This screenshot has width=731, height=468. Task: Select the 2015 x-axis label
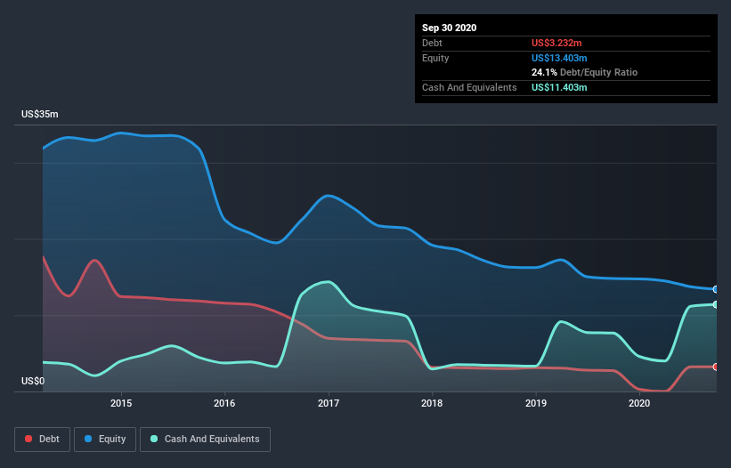click(121, 403)
